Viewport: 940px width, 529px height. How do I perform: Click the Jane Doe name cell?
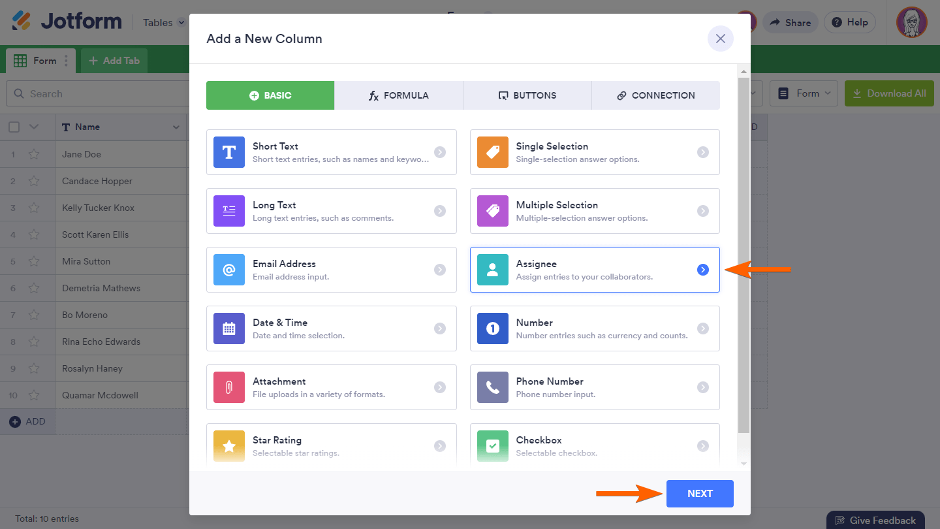point(121,155)
